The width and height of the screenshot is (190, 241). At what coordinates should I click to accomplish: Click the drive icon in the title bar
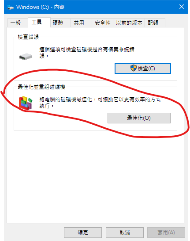coord(11,7)
